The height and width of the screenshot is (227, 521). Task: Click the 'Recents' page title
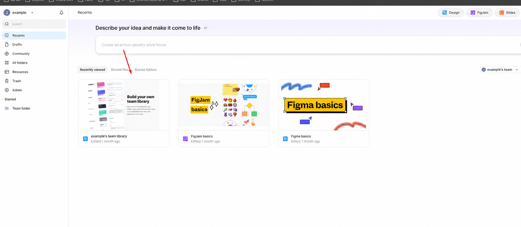85,12
